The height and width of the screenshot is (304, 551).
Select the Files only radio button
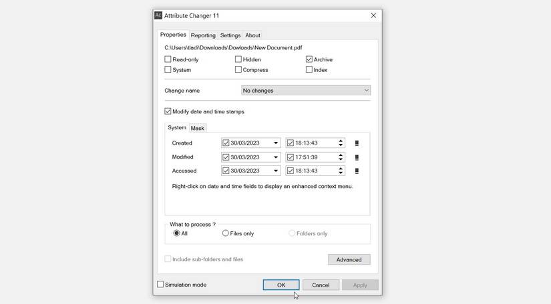226,233
